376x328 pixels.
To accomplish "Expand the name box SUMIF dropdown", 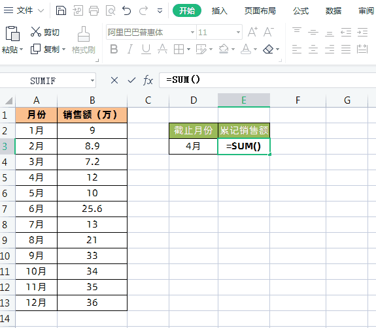I will point(92,81).
